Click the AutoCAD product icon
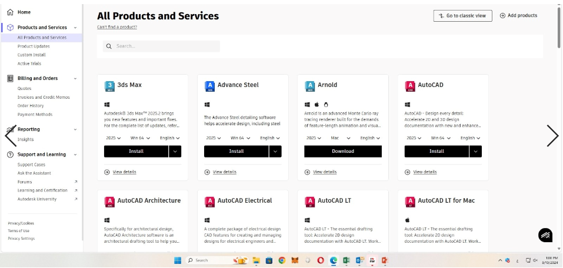This screenshot has width=563, height=268. pos(409,86)
